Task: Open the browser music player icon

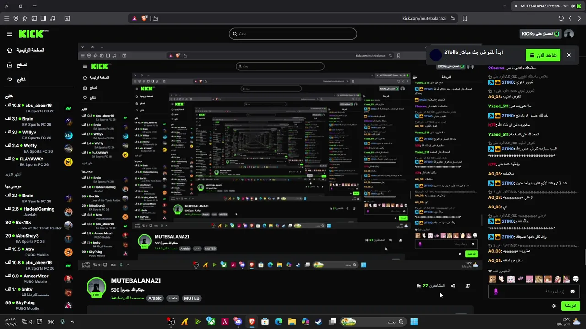Action: click(x=52, y=18)
